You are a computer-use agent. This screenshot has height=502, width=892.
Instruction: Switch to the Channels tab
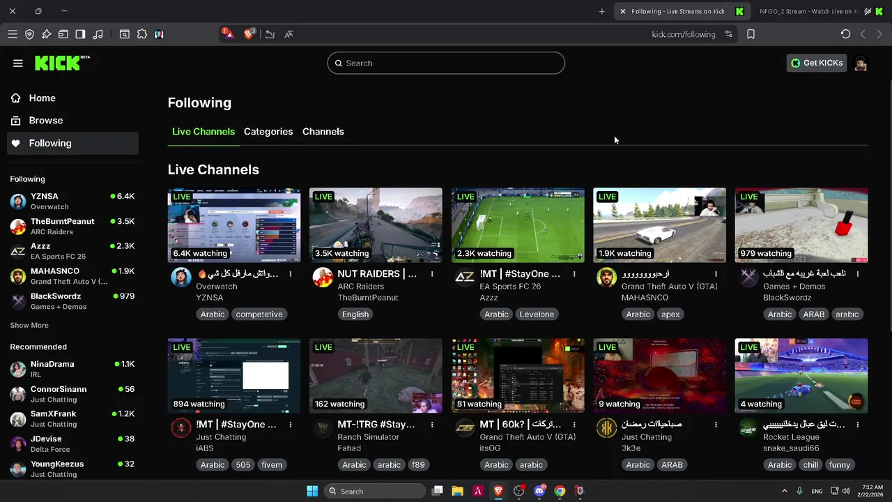tap(323, 132)
